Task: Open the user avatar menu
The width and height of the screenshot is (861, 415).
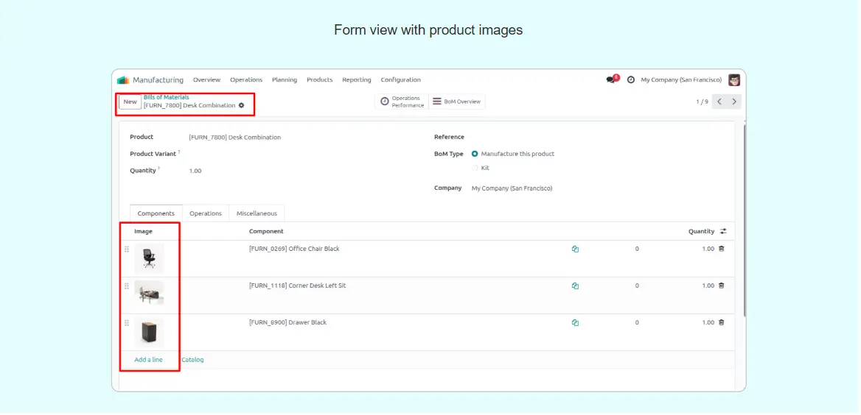Action: 734,79
